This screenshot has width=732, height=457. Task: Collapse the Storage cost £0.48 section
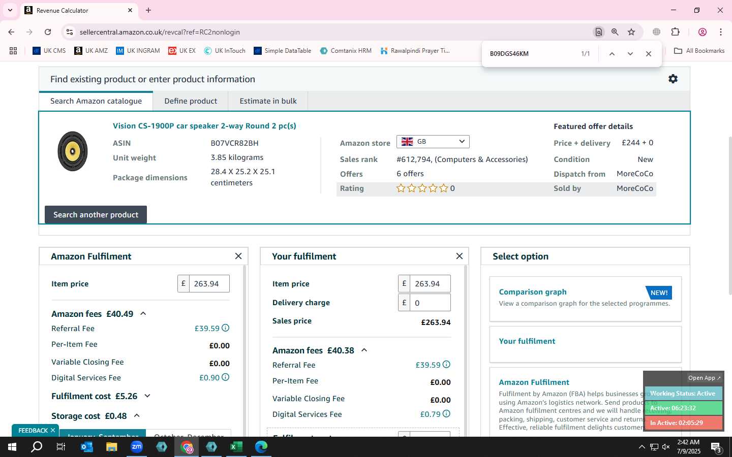click(x=137, y=416)
